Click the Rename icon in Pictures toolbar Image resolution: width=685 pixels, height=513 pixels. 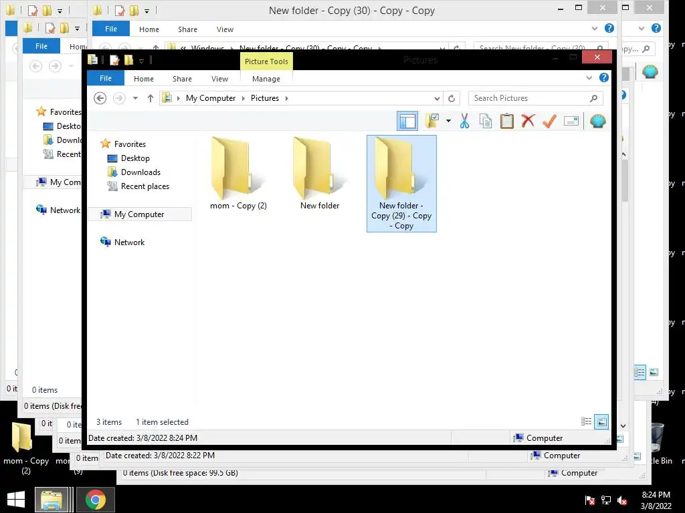(x=571, y=121)
